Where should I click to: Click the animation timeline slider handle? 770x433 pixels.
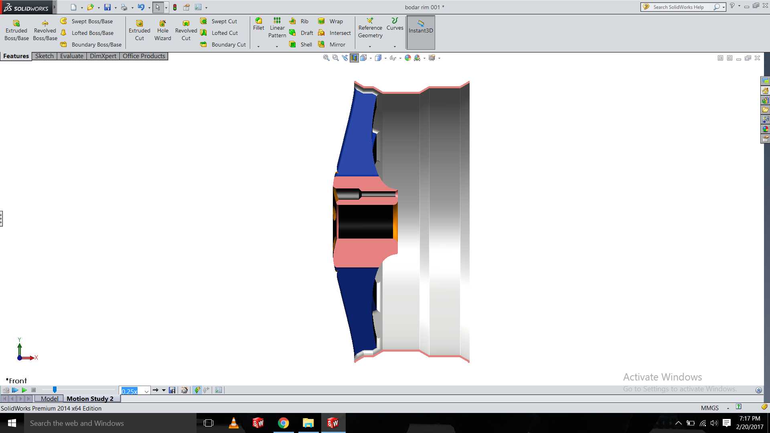[55, 390]
